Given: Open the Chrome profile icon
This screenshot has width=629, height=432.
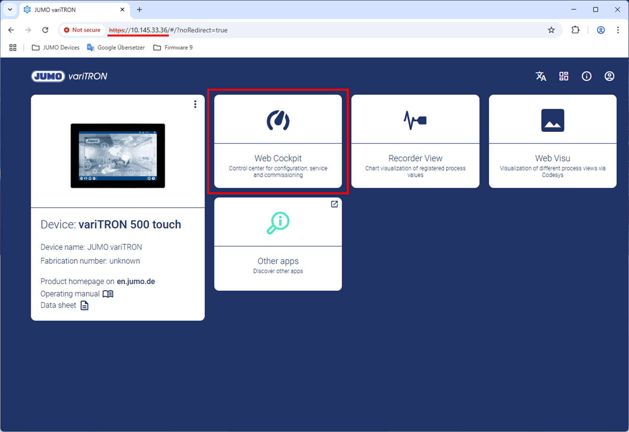Looking at the screenshot, I should 601,30.
